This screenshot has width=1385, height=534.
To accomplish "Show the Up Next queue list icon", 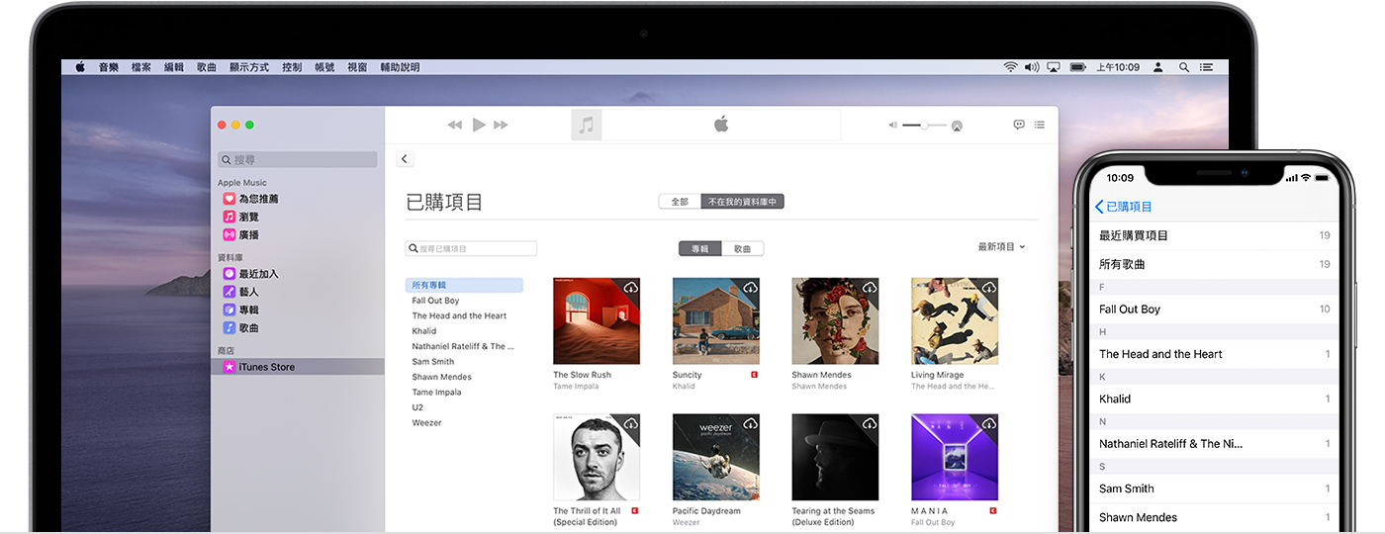I will (1040, 125).
